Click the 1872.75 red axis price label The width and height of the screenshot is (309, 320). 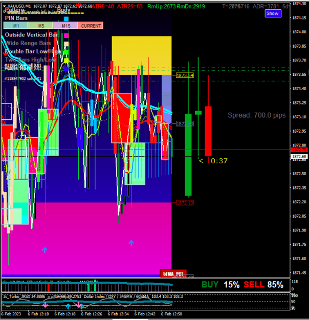click(299, 150)
